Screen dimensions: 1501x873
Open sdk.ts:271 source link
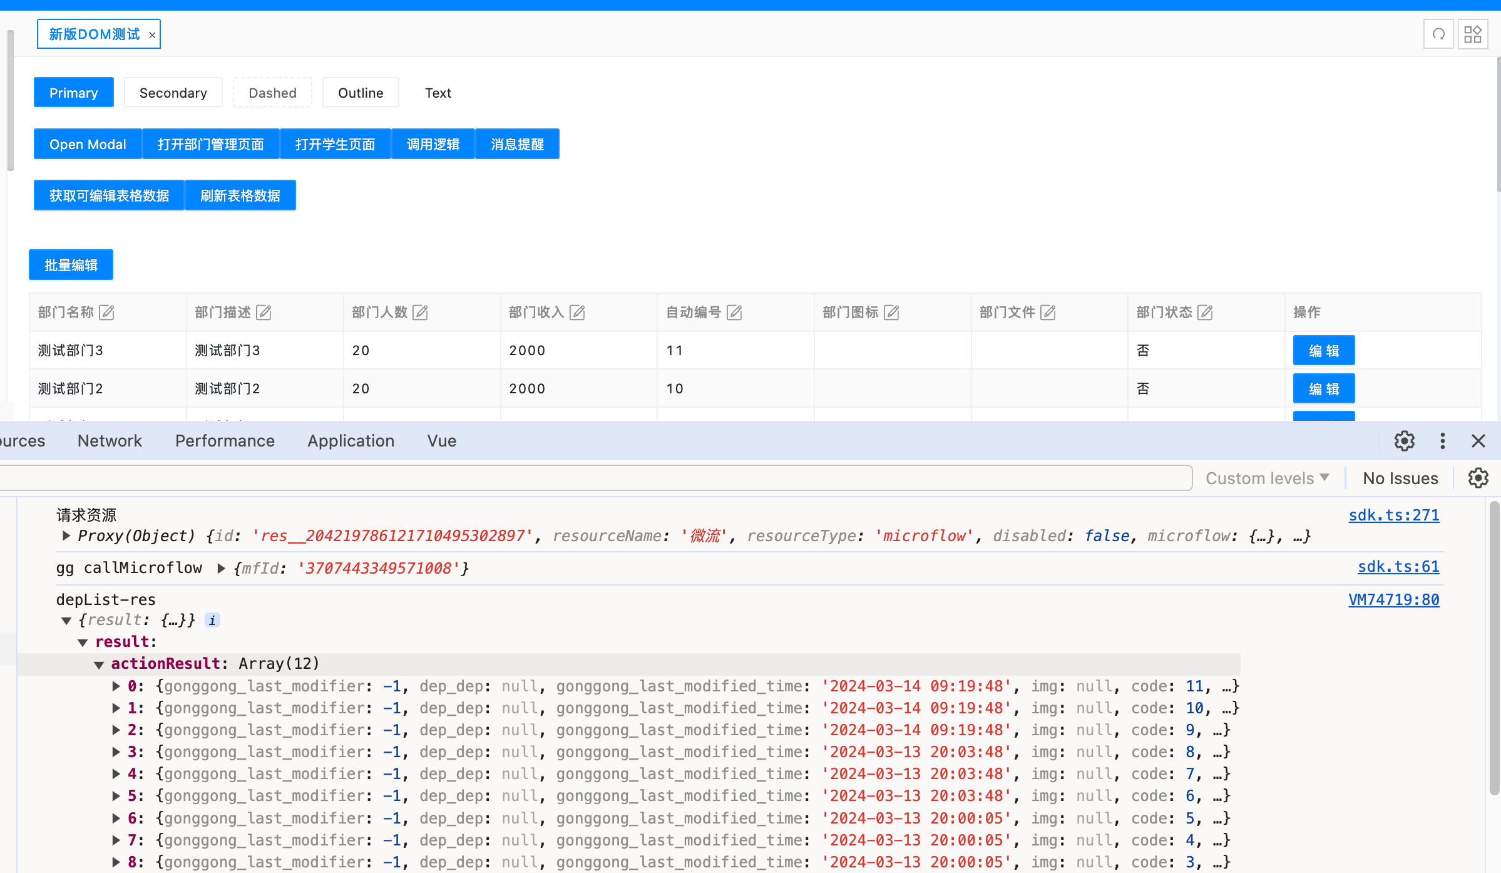point(1394,515)
